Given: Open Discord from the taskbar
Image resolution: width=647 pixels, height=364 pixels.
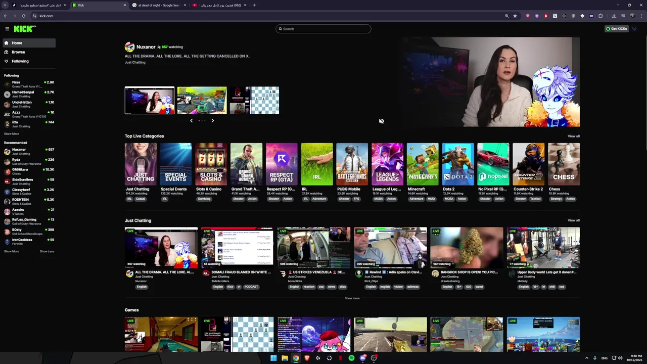Looking at the screenshot, I should [362, 358].
